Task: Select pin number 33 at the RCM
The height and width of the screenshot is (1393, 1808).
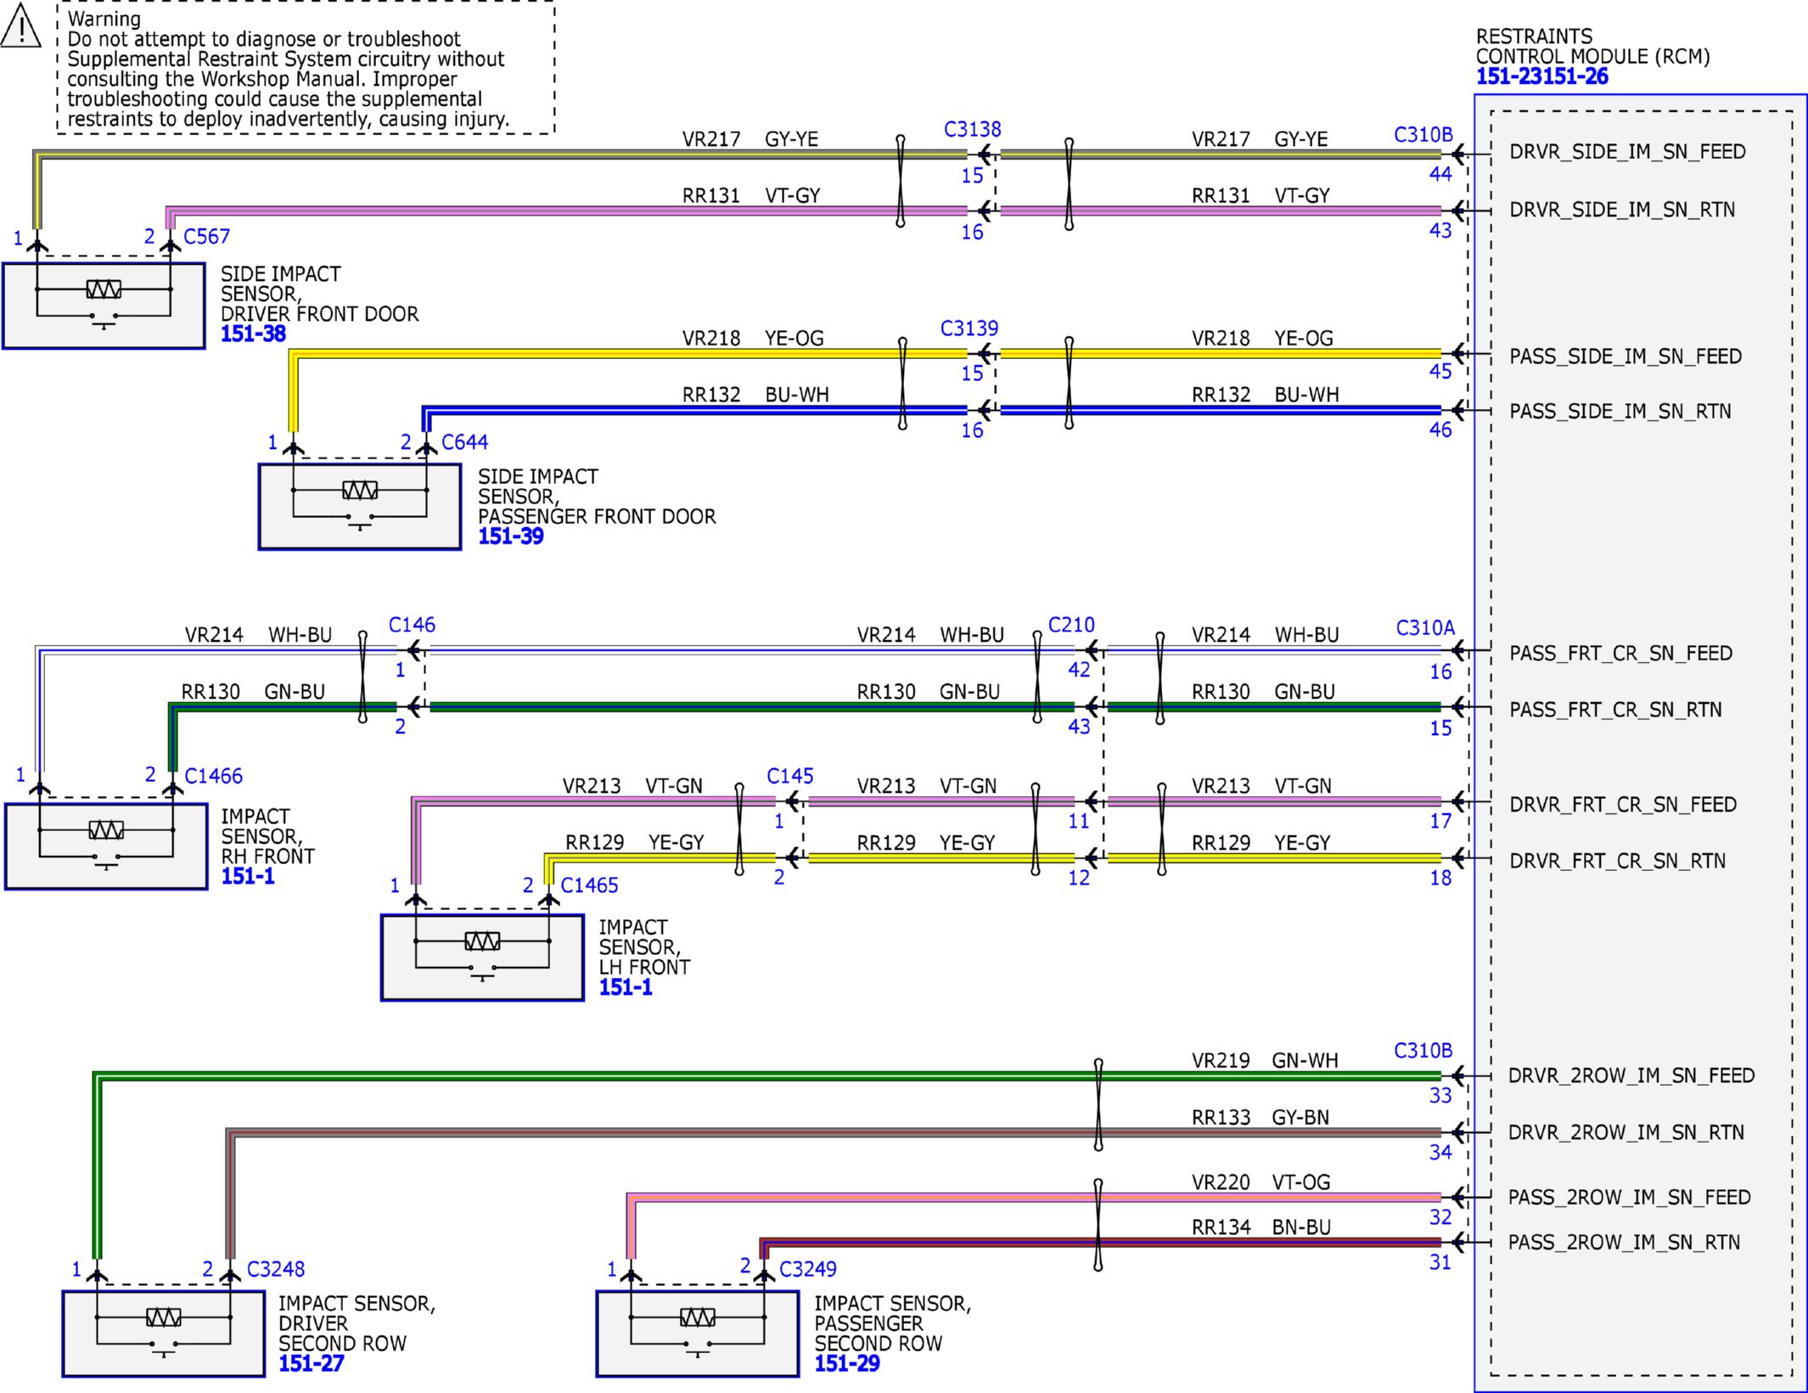Action: pos(1440,1096)
